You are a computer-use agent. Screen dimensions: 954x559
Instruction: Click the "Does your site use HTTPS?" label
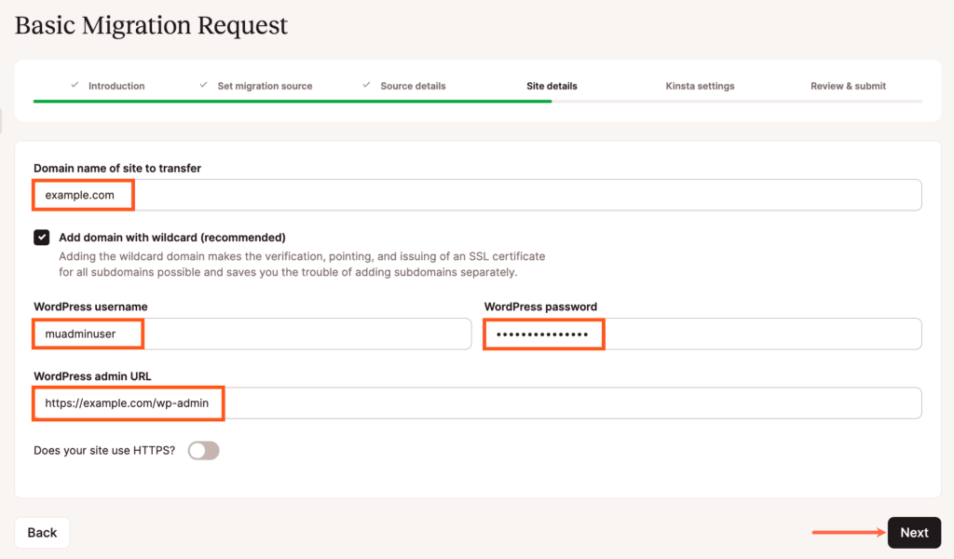104,451
